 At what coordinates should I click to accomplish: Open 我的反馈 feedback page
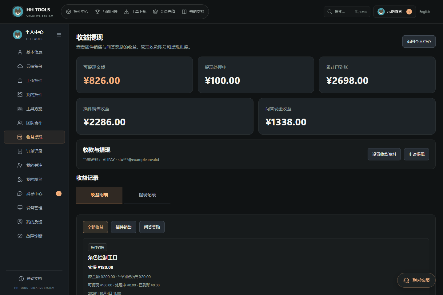(x=34, y=222)
